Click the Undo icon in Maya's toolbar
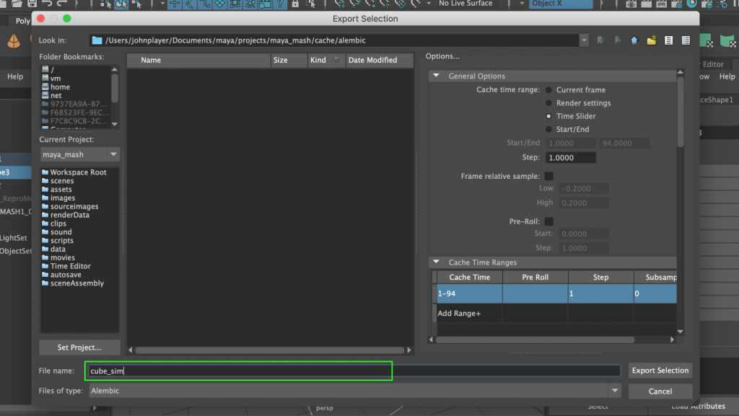739x416 pixels. click(x=46, y=4)
